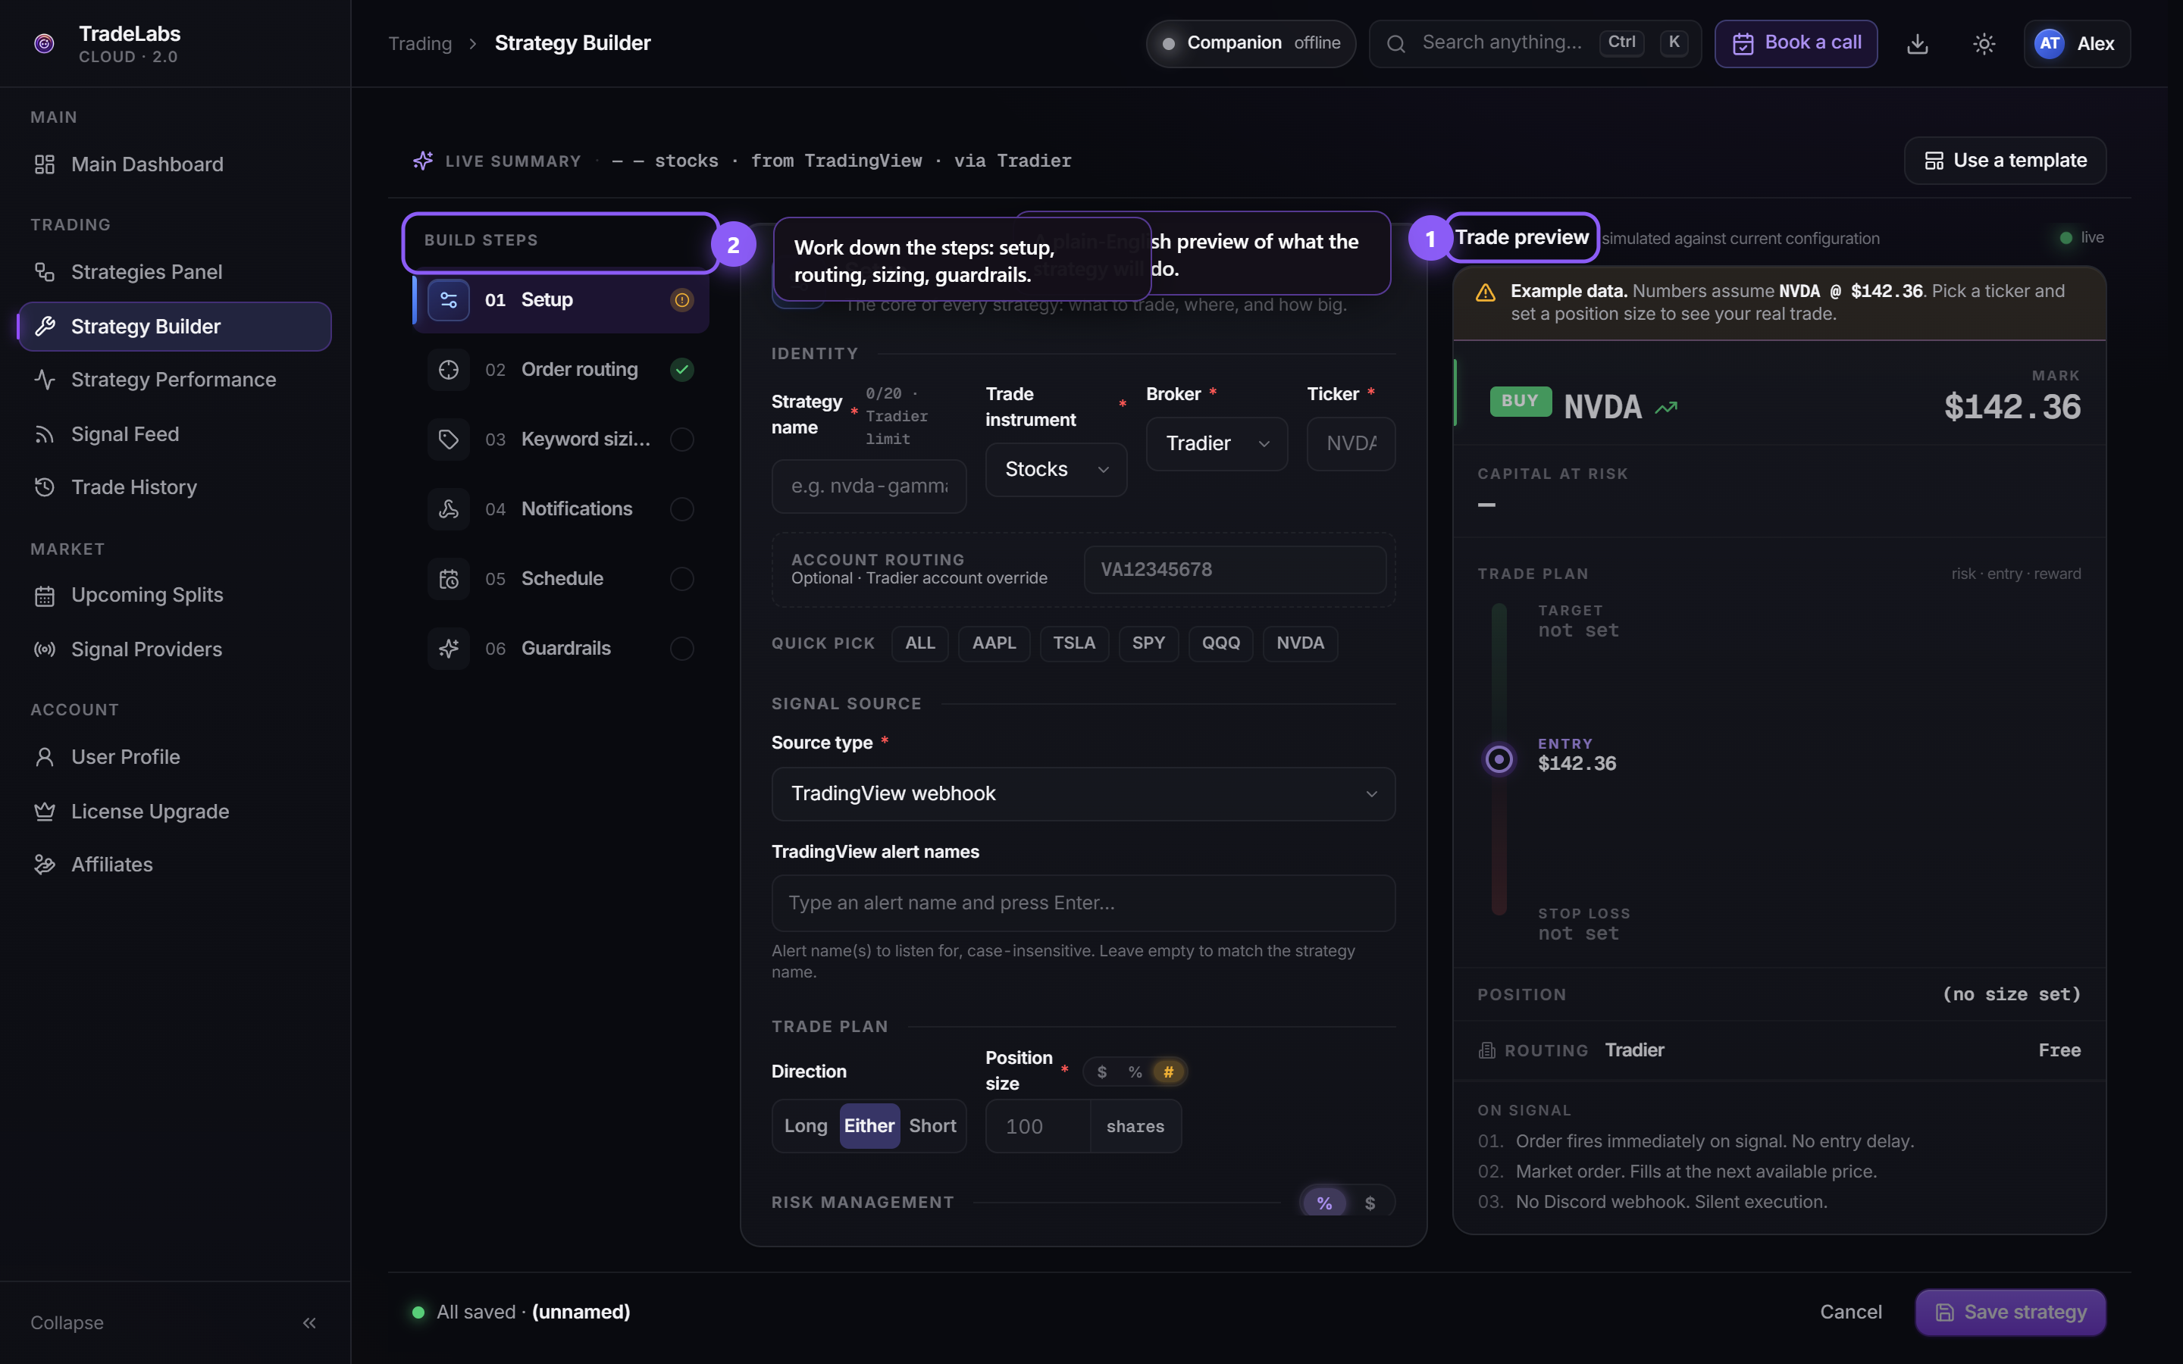Click the Cancel button
Screen dimensions: 2183x1364
pos(1851,1312)
